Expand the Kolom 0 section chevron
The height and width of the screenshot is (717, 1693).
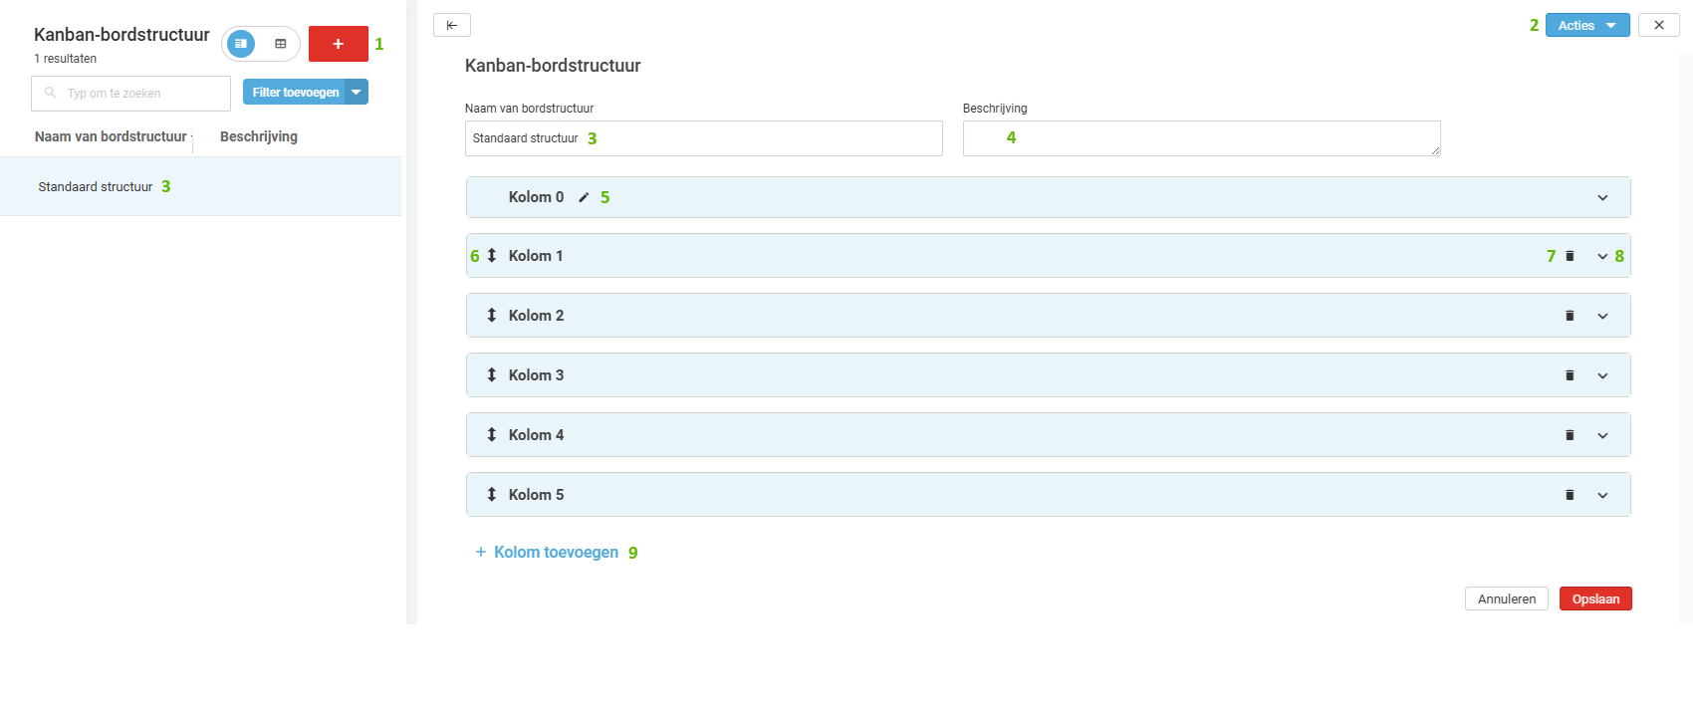pos(1602,197)
